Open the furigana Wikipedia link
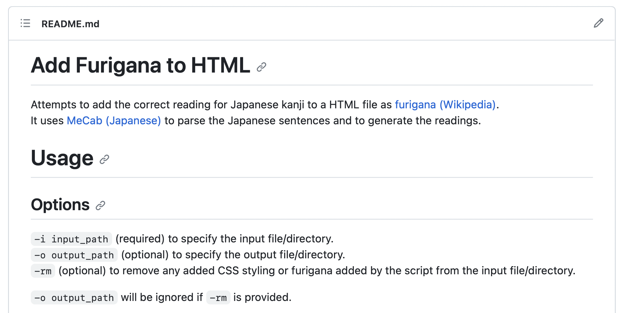625x313 pixels. pyautogui.click(x=445, y=104)
